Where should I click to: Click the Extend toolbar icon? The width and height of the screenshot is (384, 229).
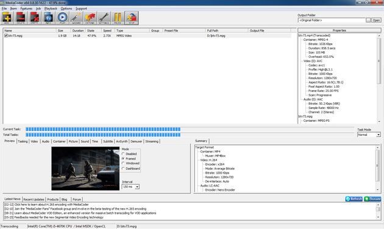coord(90,18)
